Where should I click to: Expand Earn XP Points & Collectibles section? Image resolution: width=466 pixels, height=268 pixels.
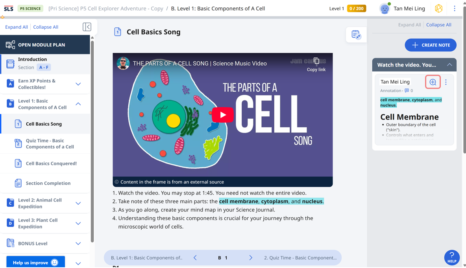coord(78,84)
